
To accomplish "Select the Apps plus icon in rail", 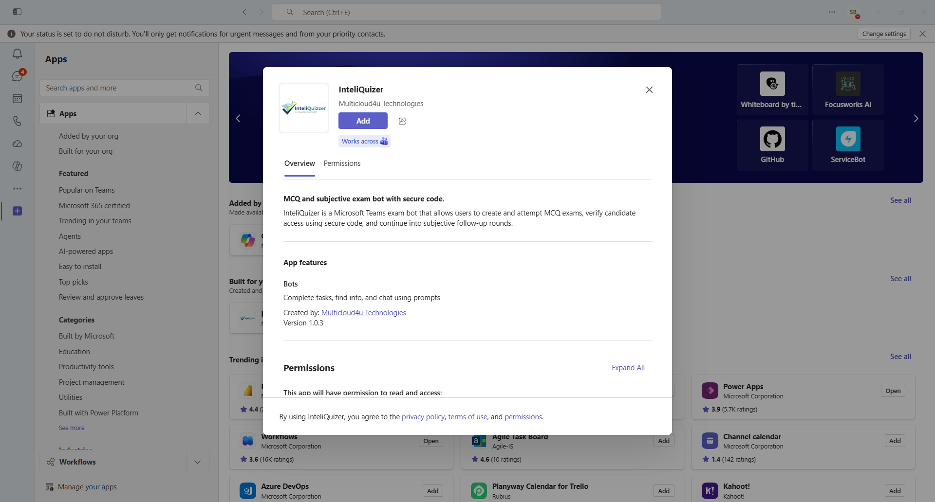I will coord(18,211).
